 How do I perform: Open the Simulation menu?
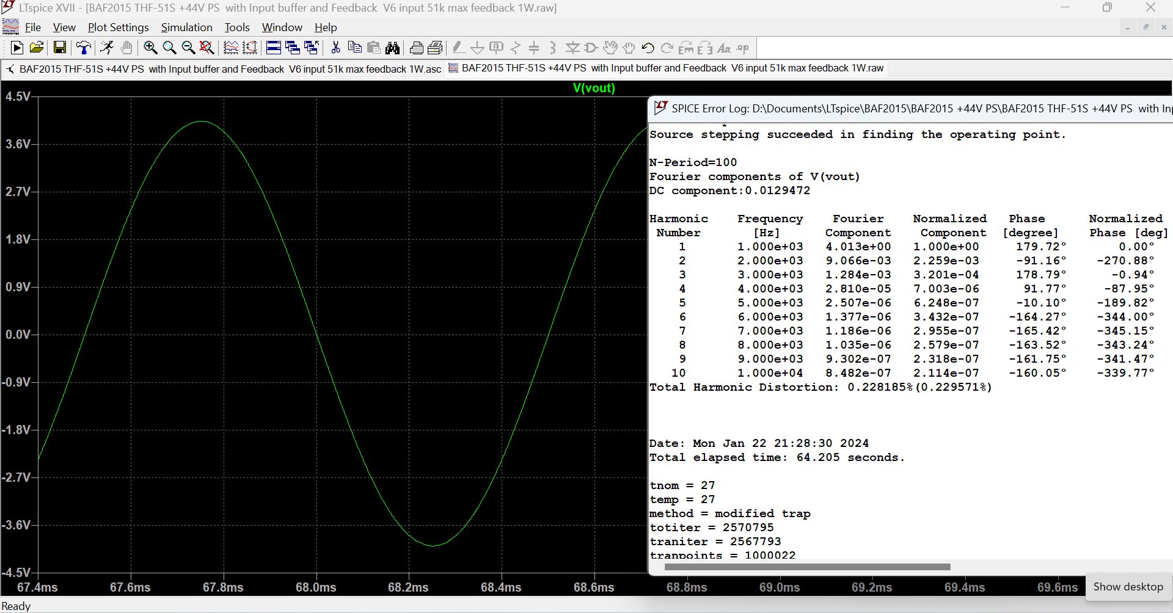[x=186, y=27]
